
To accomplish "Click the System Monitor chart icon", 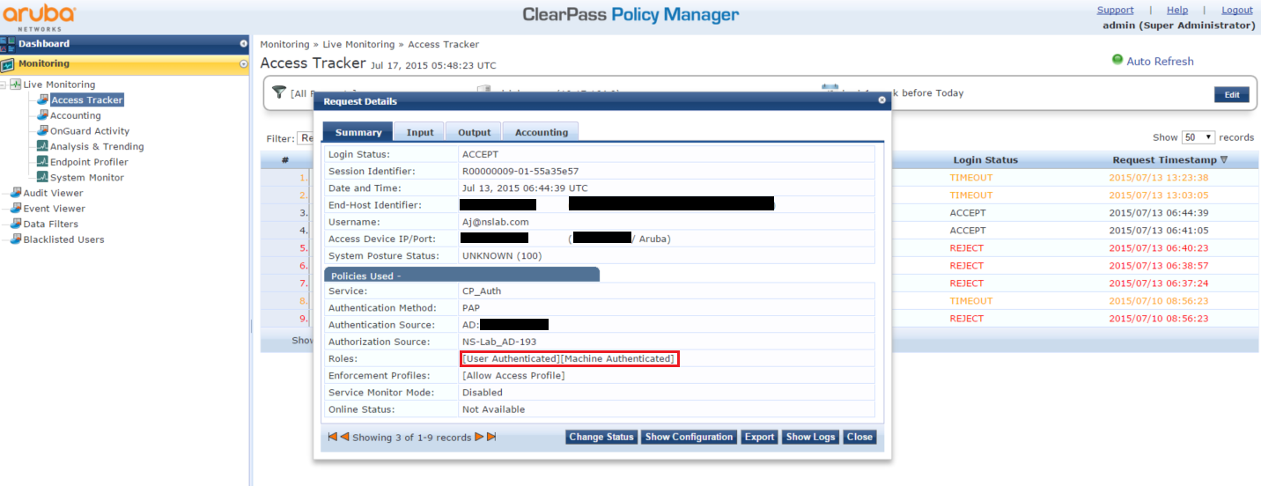I will click(42, 177).
